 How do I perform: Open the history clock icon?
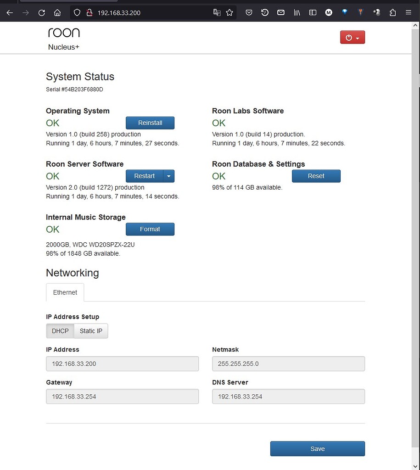tap(265, 12)
